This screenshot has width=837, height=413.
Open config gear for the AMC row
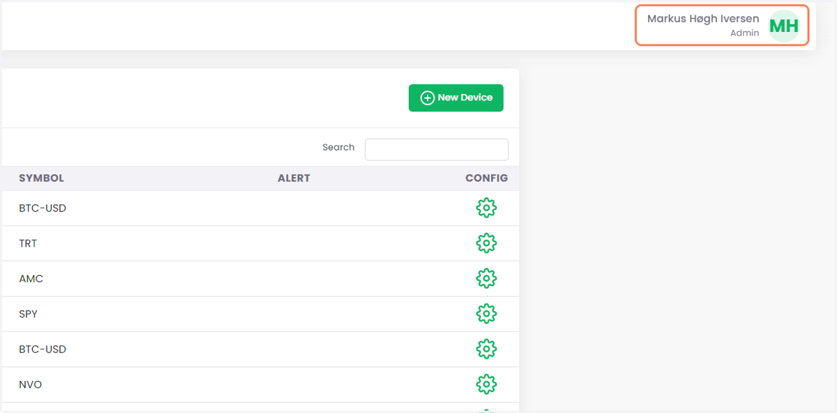[486, 279]
